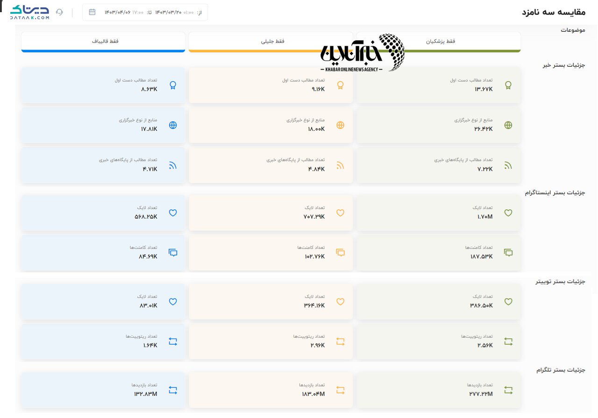This screenshot has height=418, width=598.
Task: Open Pezeshkian's Telegram views card ۲۷۷.۲۲M
Action: click(439, 390)
